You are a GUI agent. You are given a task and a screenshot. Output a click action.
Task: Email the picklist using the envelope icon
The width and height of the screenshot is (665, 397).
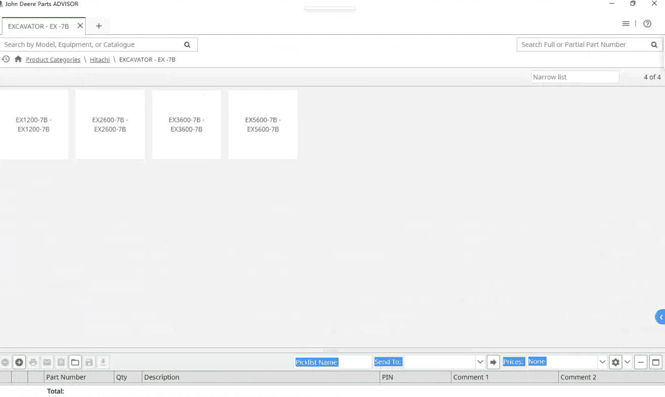point(47,362)
